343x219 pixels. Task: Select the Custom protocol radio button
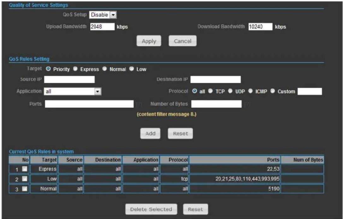click(x=273, y=91)
